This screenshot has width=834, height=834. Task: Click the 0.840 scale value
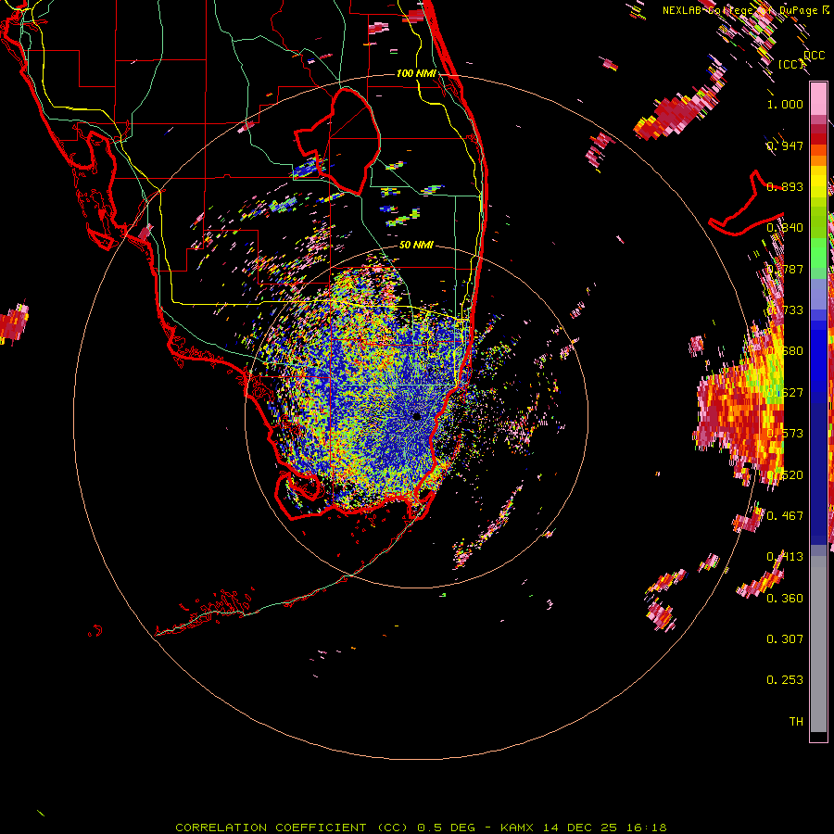[785, 228]
